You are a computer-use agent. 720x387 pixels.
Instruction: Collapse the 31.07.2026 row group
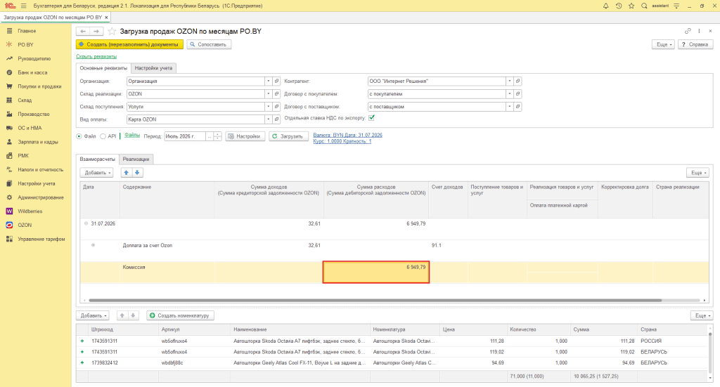(86, 223)
